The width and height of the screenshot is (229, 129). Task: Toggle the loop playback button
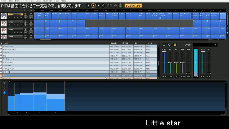tap(103, 6)
